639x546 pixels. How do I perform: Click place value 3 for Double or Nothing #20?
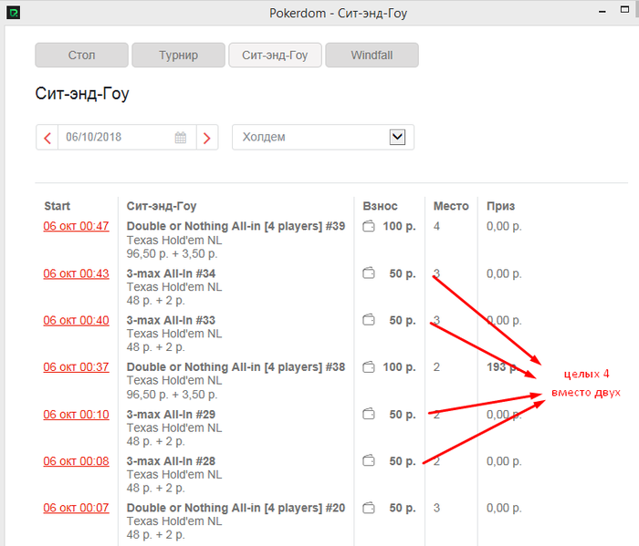pyautogui.click(x=436, y=508)
